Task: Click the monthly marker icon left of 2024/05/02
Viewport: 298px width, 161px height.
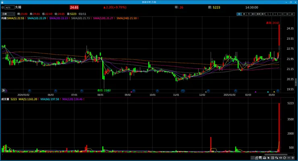Action: tap(6, 91)
